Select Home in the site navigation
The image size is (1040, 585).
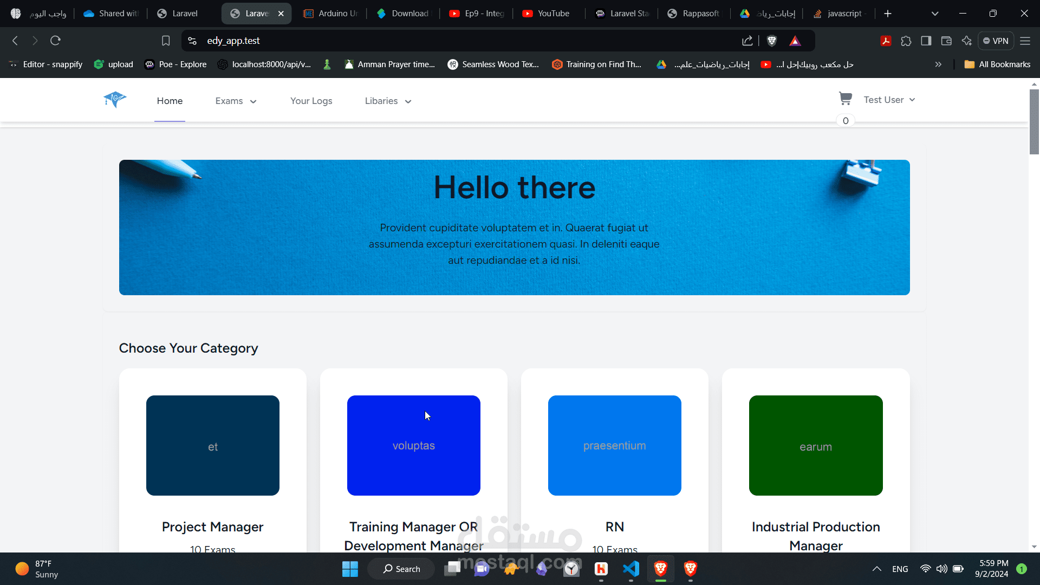(x=169, y=101)
